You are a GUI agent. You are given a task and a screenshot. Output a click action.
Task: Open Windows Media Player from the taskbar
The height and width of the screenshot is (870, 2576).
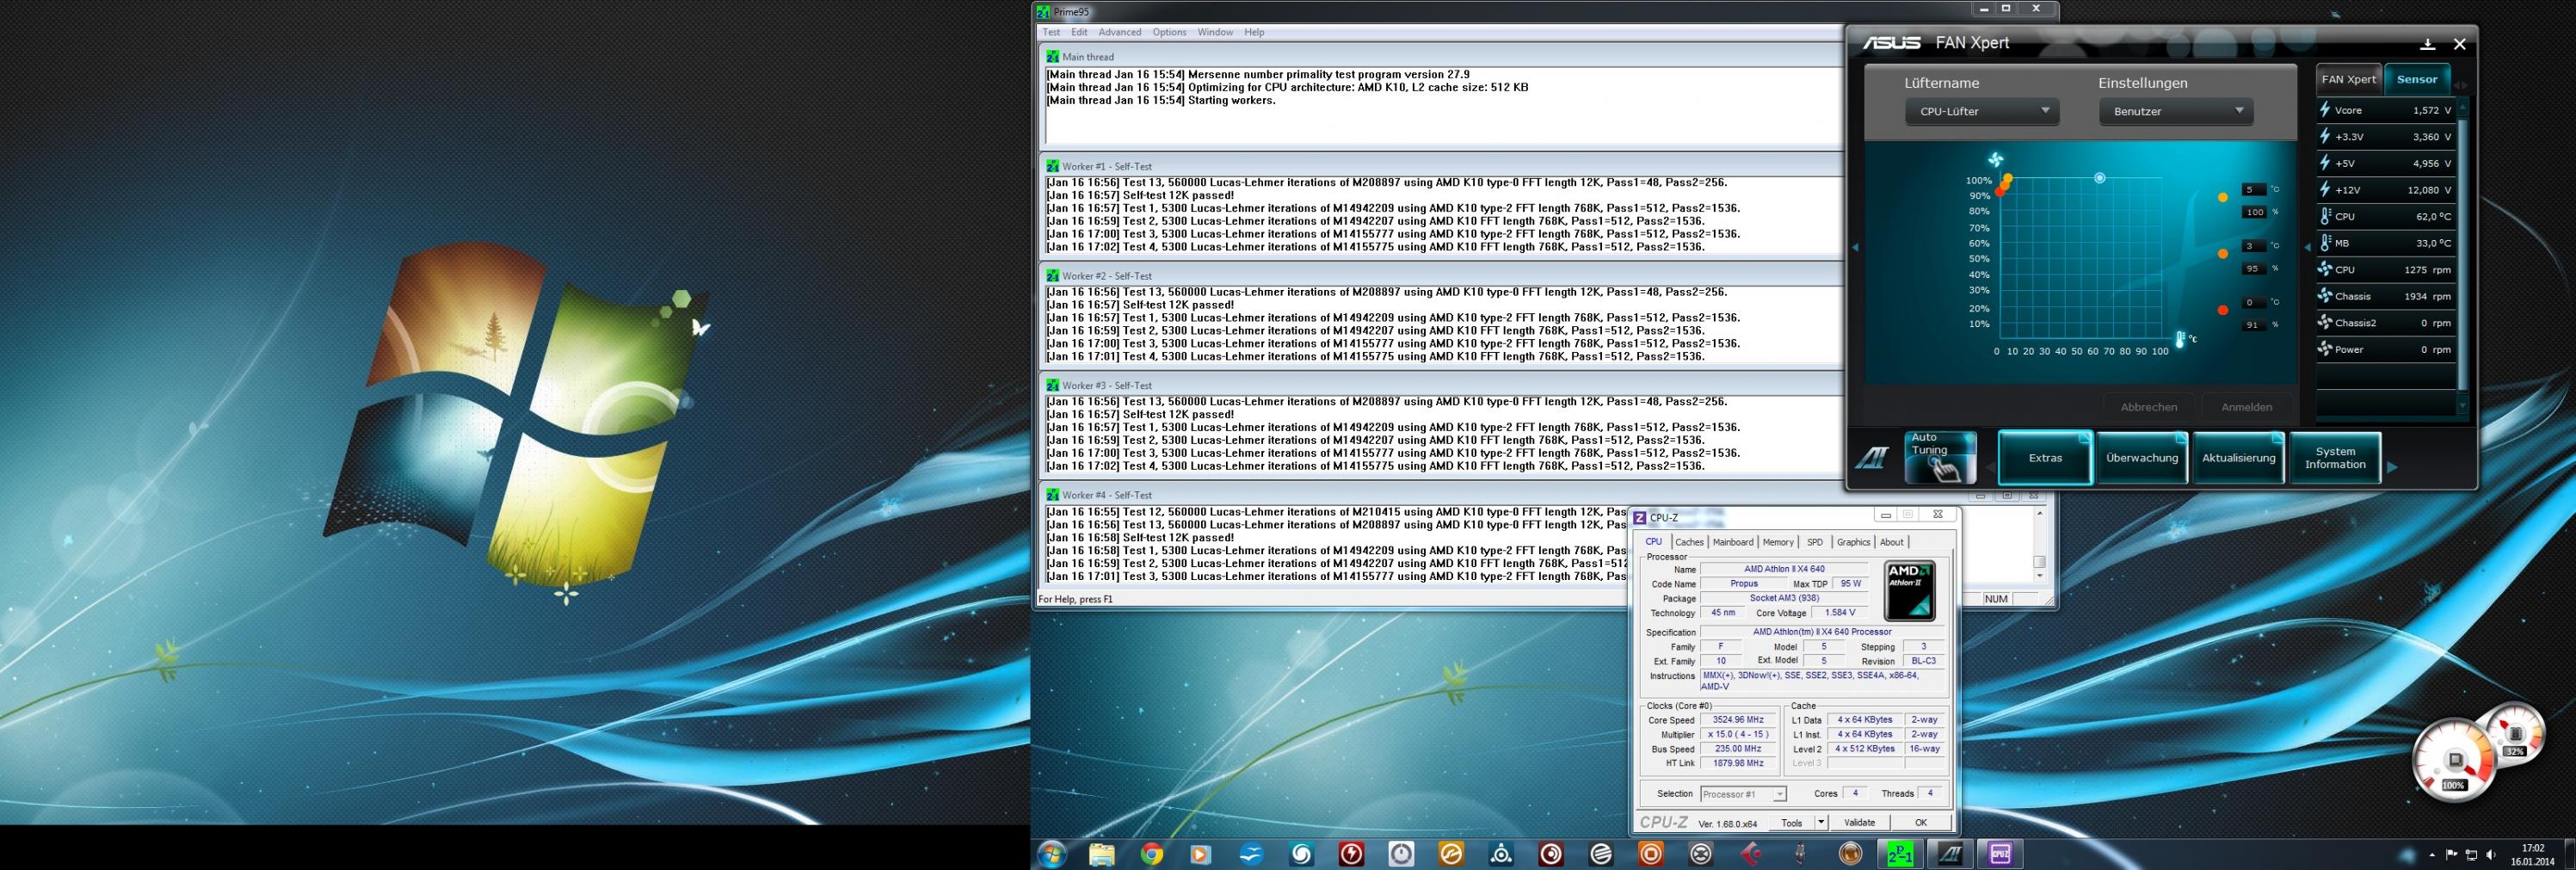[1200, 854]
